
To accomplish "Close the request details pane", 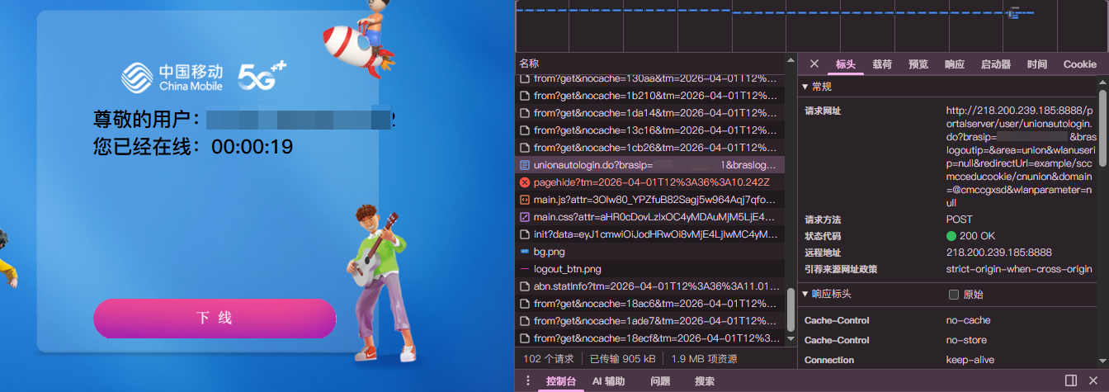I will [814, 64].
